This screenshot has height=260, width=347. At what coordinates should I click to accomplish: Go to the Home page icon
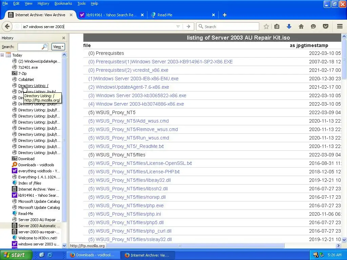pos(301,26)
